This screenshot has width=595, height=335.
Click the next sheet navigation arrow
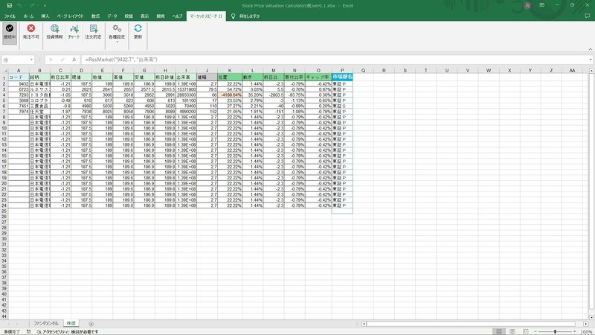(17, 324)
